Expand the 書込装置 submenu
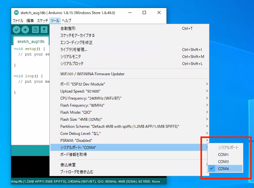 (129, 165)
